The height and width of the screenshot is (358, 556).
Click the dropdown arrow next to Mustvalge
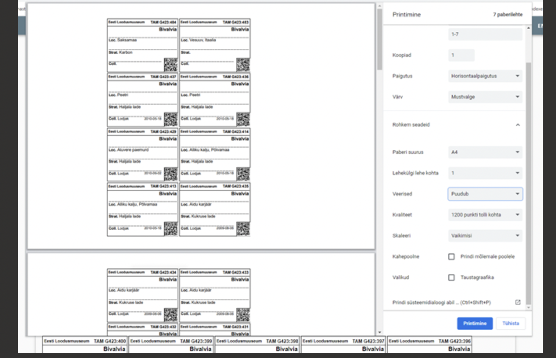[518, 97]
